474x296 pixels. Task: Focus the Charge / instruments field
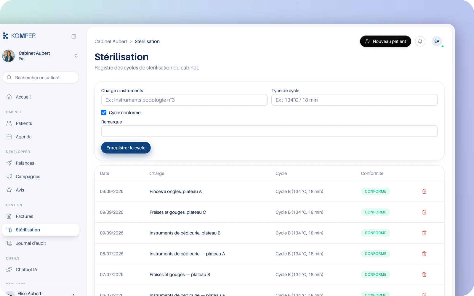(x=184, y=100)
